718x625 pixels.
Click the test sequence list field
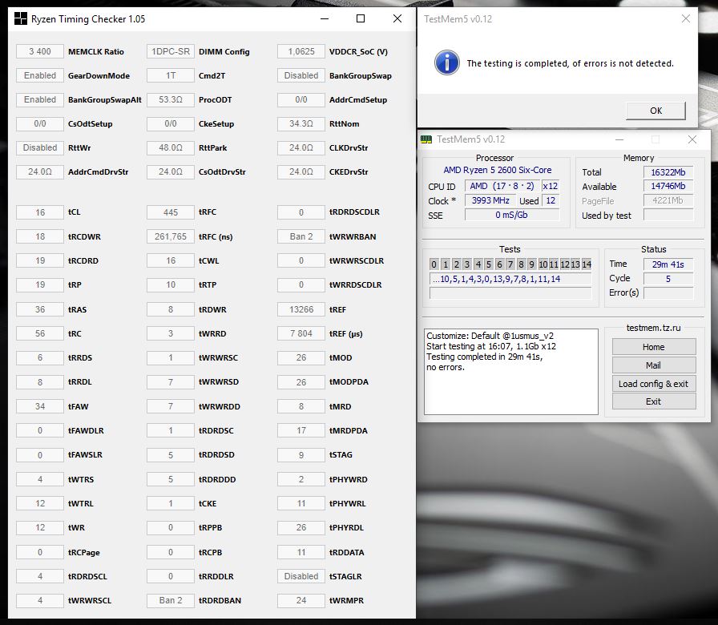[510, 279]
